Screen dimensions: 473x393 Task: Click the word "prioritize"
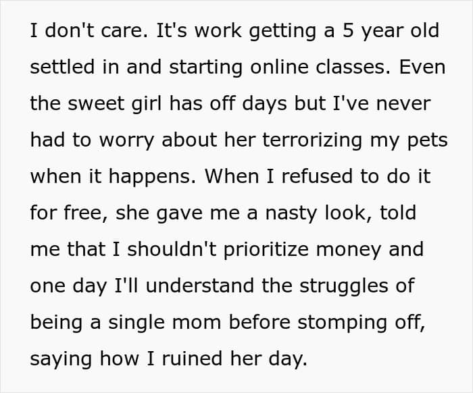266,250
